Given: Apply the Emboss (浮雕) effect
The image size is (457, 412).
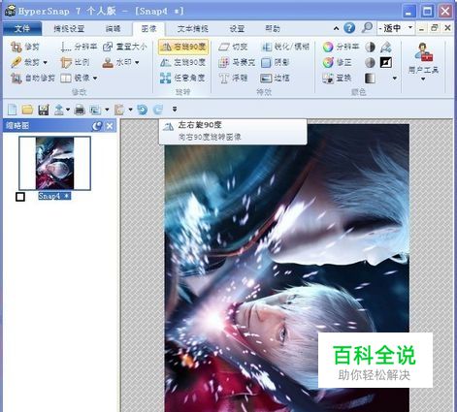Looking at the screenshot, I should [233, 78].
